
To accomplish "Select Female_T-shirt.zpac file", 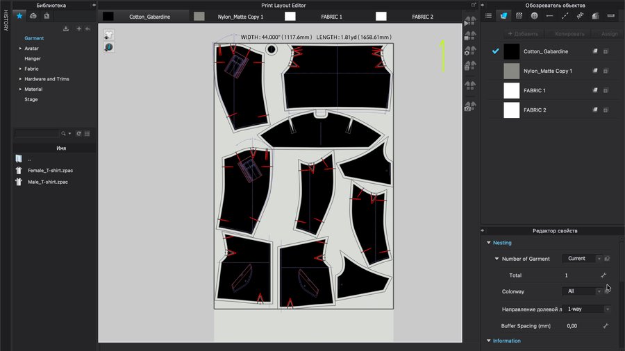I will pos(49,170).
